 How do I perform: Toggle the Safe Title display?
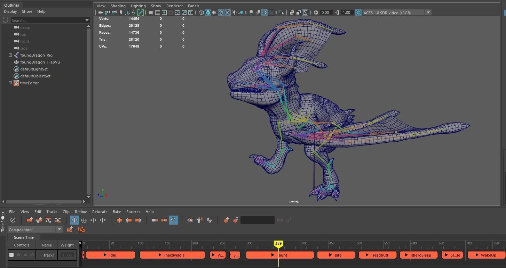[x=191, y=12]
